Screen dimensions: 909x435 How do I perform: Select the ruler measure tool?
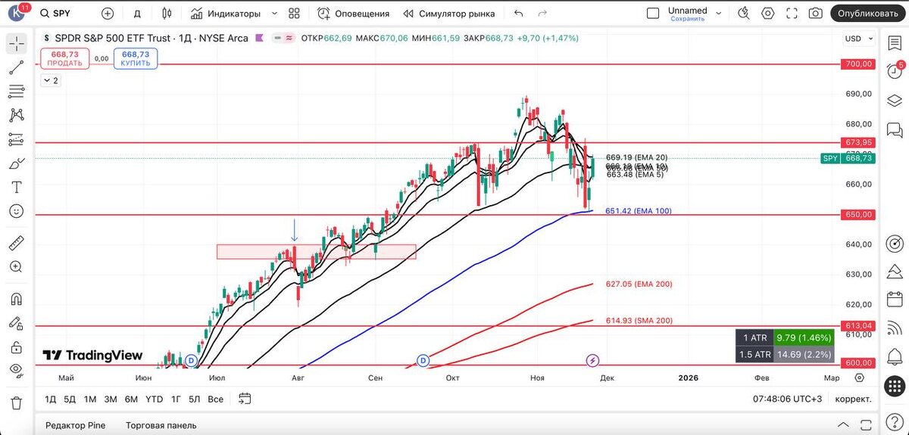click(16, 244)
